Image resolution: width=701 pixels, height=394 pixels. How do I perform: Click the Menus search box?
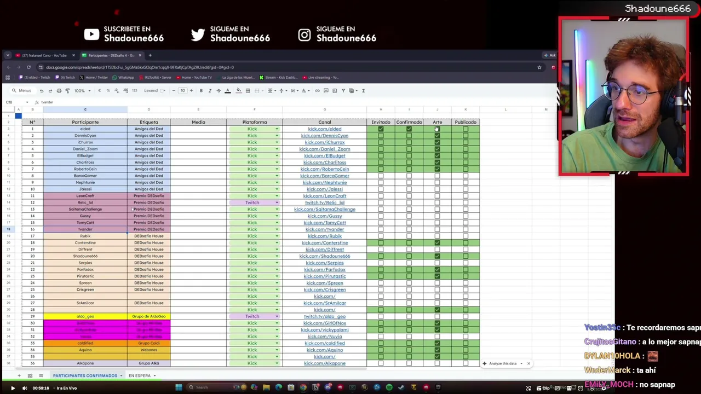(22, 91)
